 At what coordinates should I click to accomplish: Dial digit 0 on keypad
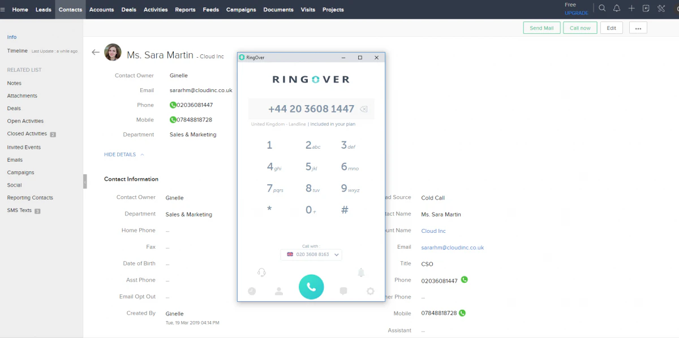coord(311,210)
